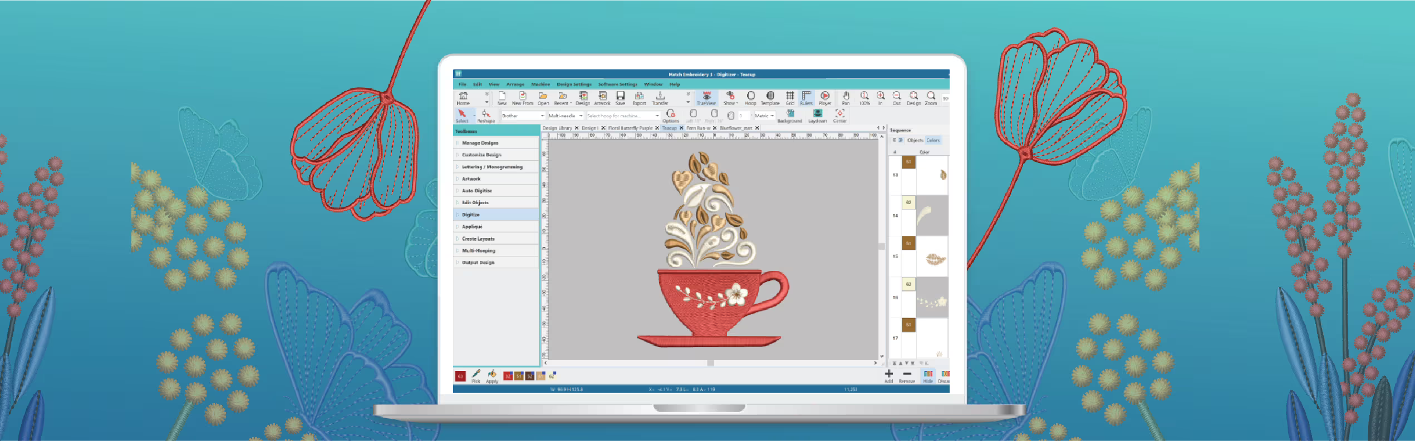
Task: Click the Add color button
Action: (888, 376)
